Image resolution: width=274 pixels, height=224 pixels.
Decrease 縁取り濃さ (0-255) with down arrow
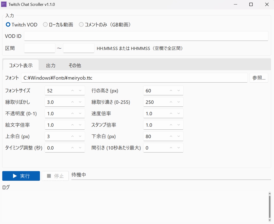tap(178, 102)
